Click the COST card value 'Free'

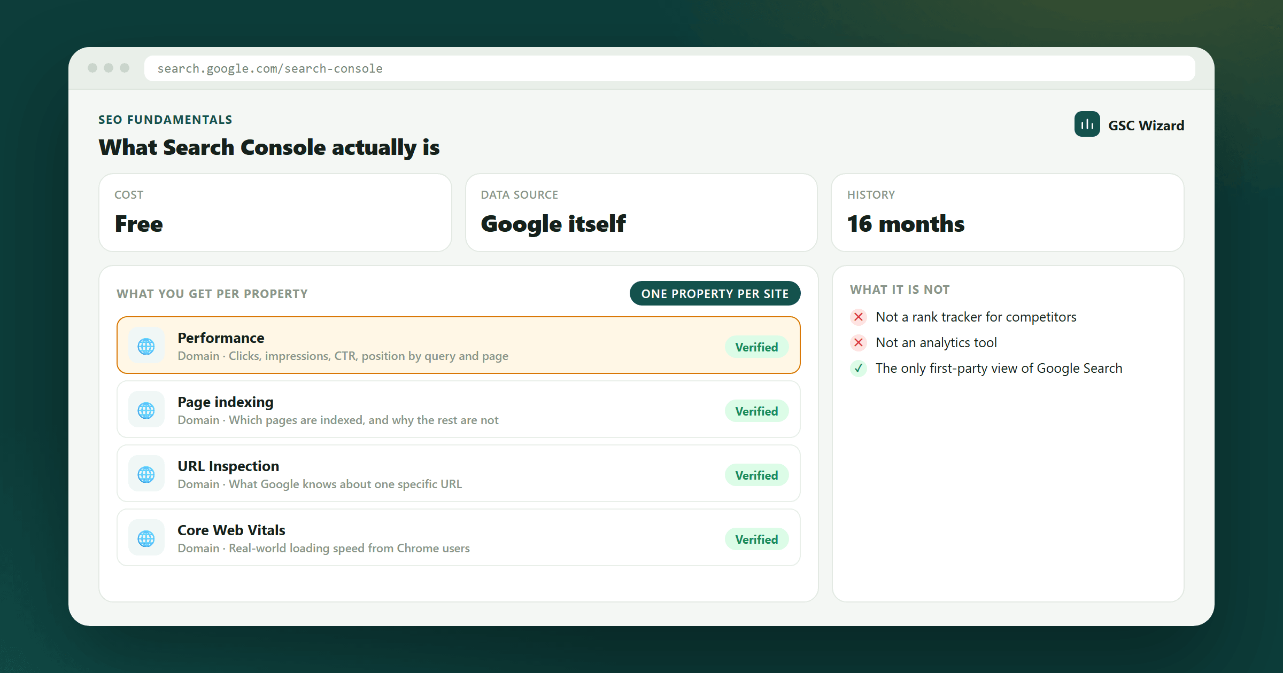(138, 223)
